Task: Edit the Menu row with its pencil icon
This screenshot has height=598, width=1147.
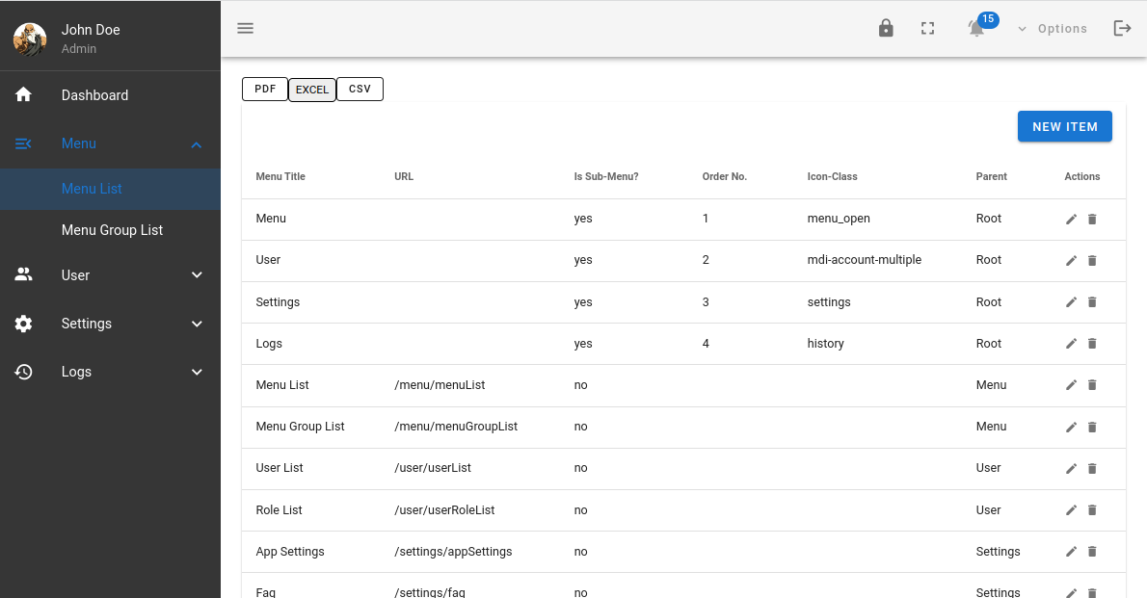Action: coord(1070,219)
